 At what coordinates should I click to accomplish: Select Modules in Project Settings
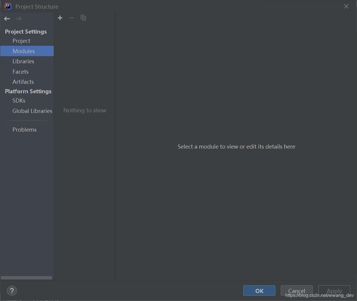[27, 51]
